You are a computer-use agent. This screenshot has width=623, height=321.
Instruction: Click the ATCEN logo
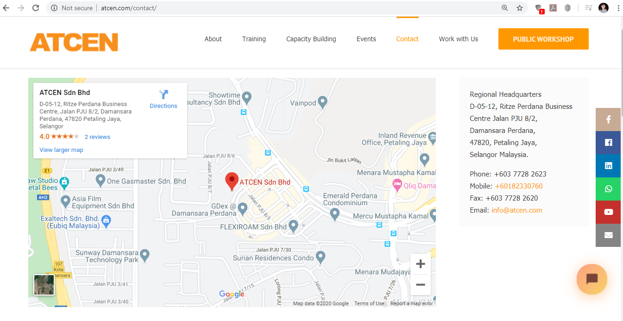(74, 42)
